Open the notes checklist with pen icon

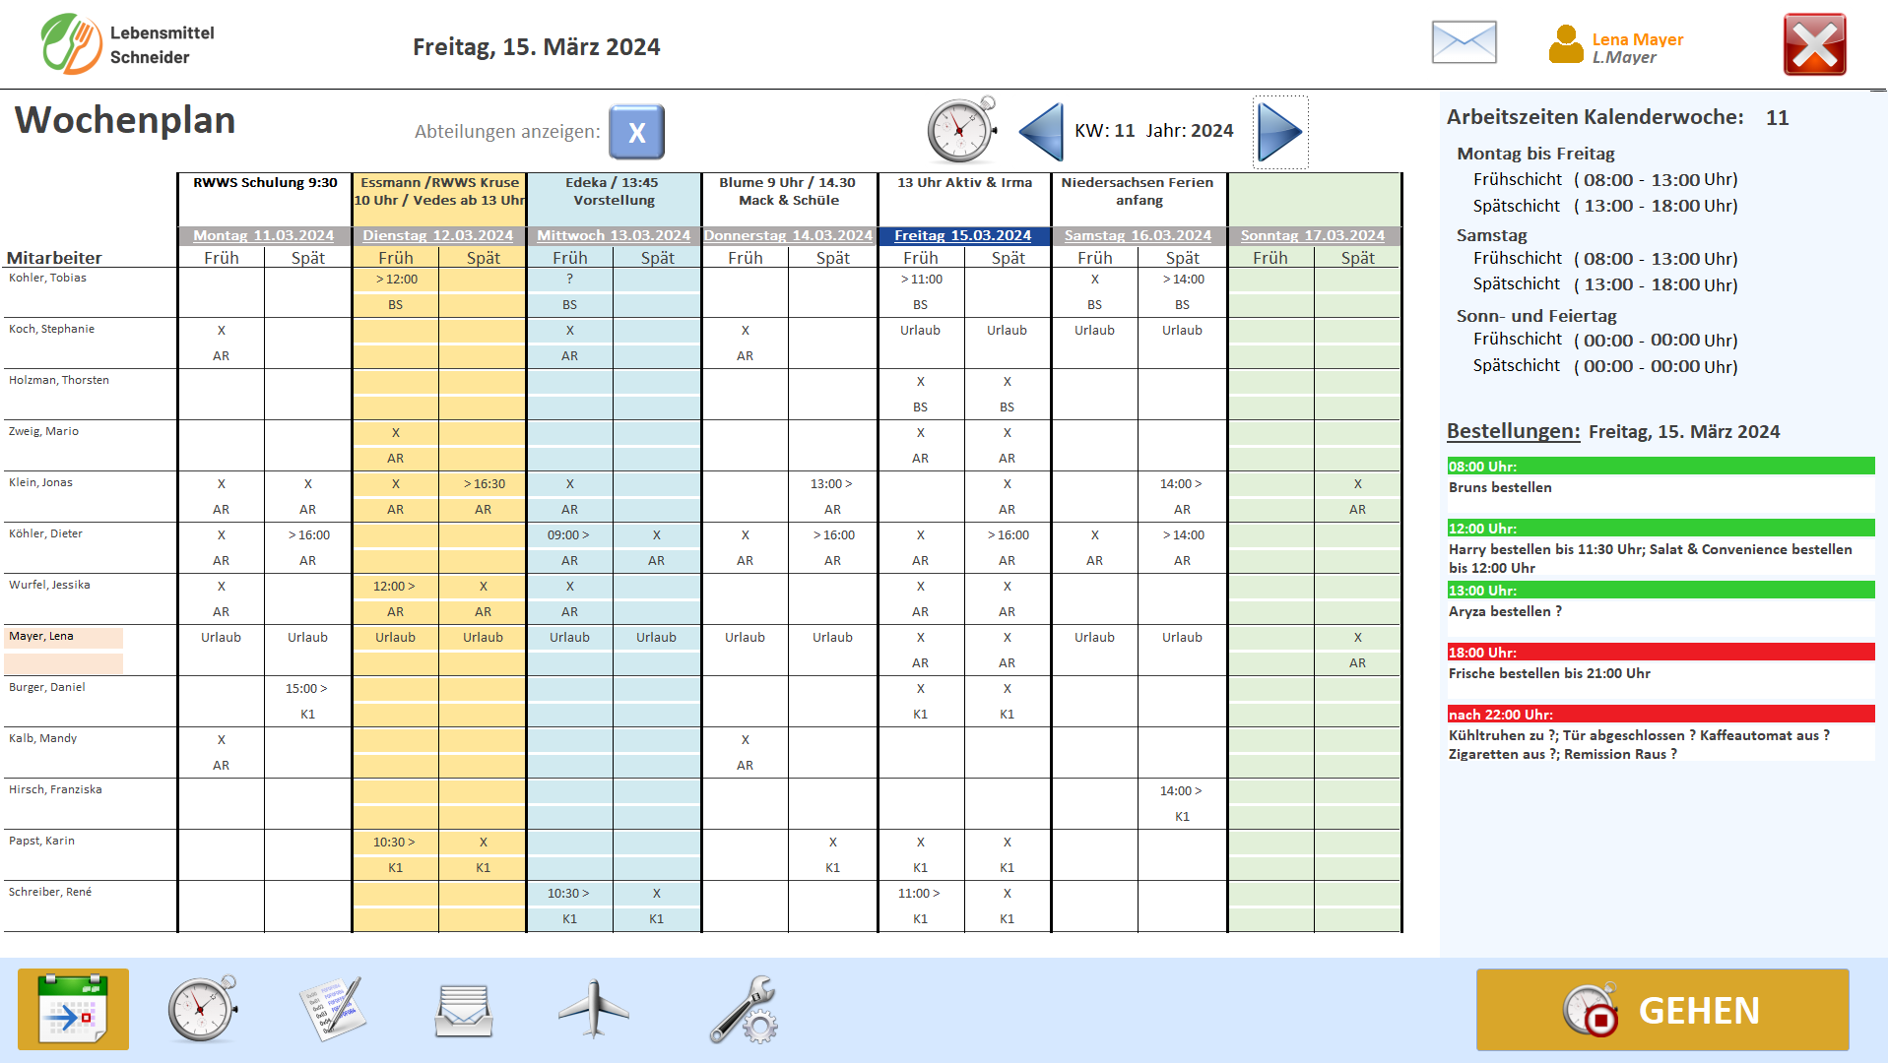(x=332, y=1010)
